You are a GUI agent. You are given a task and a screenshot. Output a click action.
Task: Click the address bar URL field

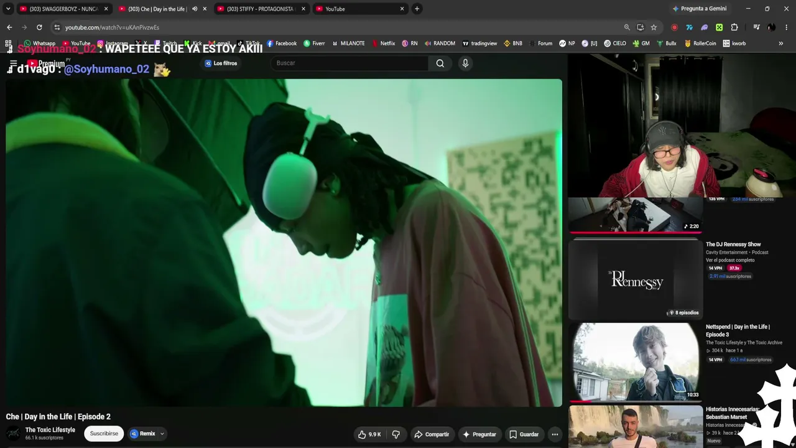point(336,27)
